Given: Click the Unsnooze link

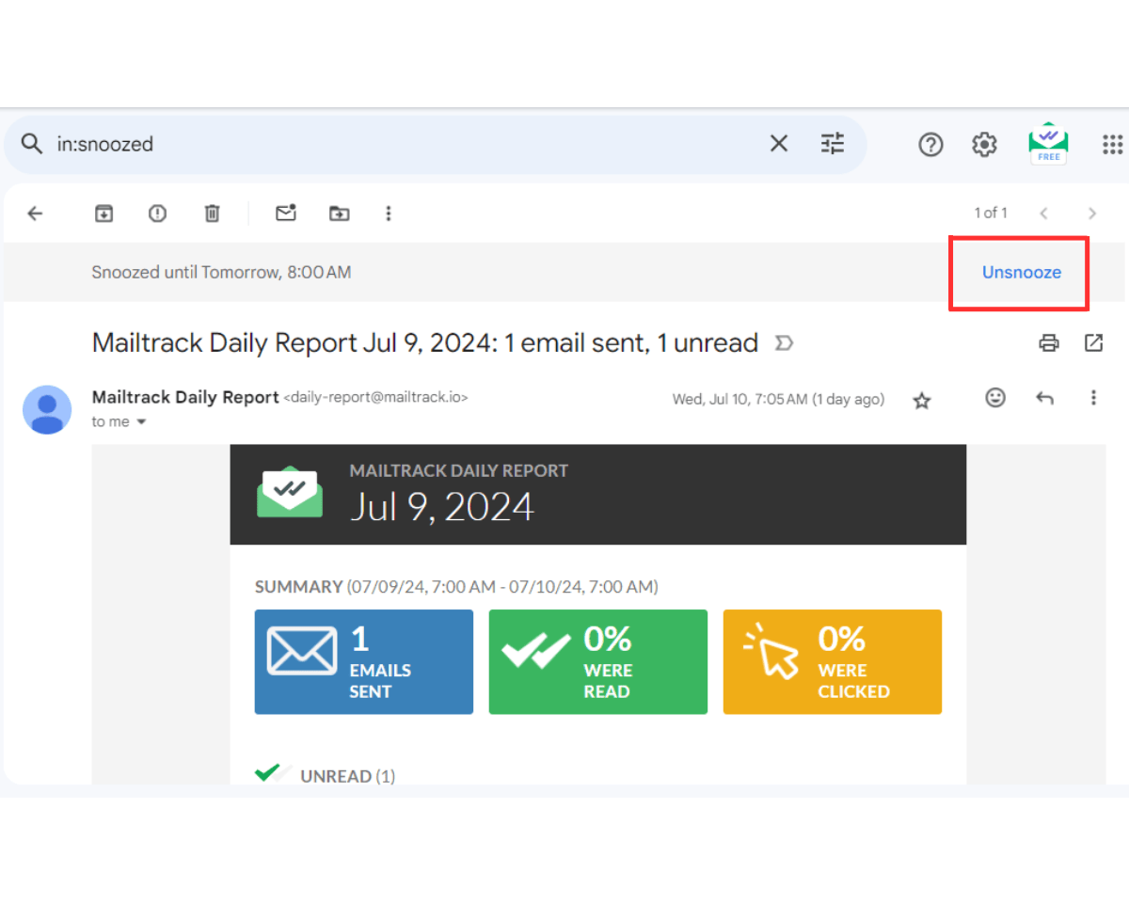Looking at the screenshot, I should [1022, 273].
